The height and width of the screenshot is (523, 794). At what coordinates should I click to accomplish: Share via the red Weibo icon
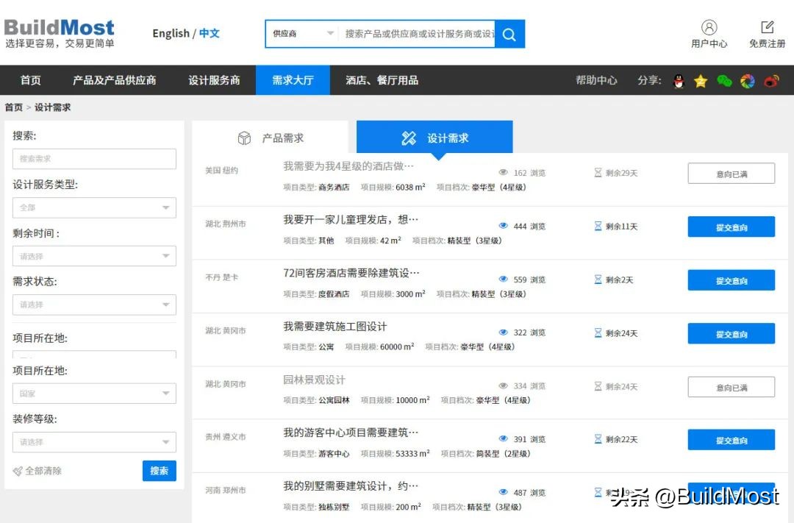click(x=771, y=81)
